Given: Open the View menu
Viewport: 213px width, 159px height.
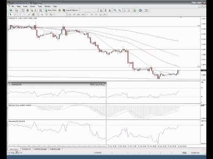Looking at the screenshot, I should (19, 6).
